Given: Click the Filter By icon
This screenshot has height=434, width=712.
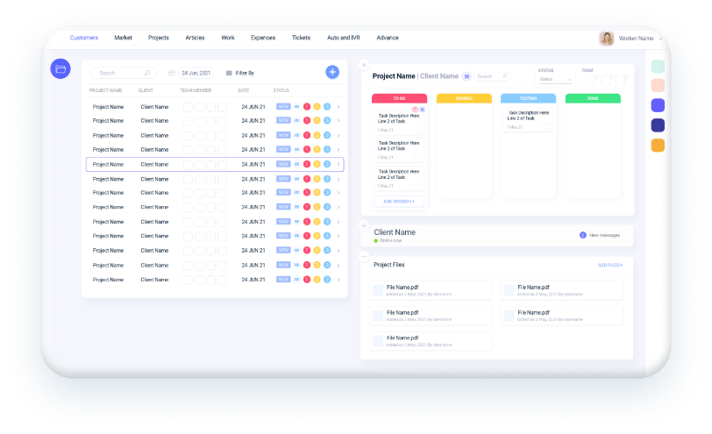Looking at the screenshot, I should pos(230,74).
